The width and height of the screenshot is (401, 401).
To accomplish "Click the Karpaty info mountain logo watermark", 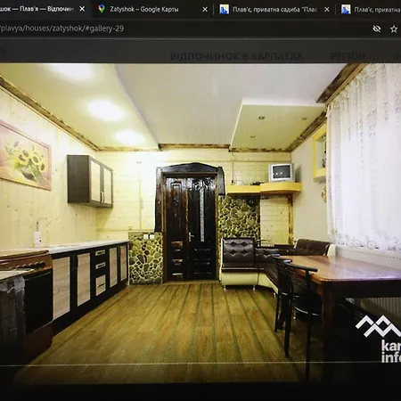I will click(x=379, y=339).
